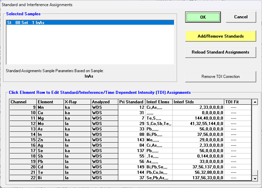Click the green OK button
Viewport: 262px width, 188px height.
tap(203, 17)
